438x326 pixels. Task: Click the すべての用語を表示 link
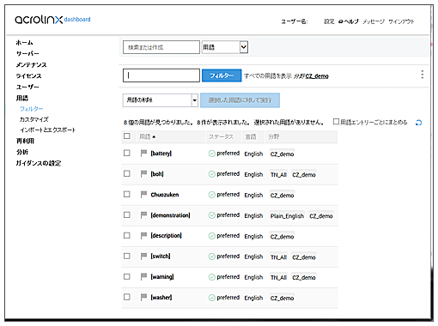[268, 76]
